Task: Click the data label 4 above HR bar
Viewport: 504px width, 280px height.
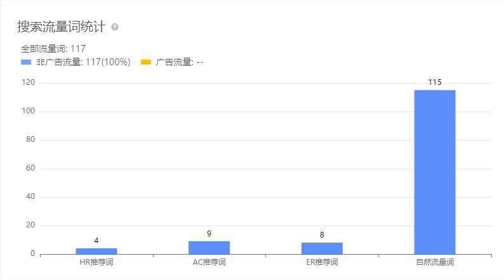Action: (96, 241)
